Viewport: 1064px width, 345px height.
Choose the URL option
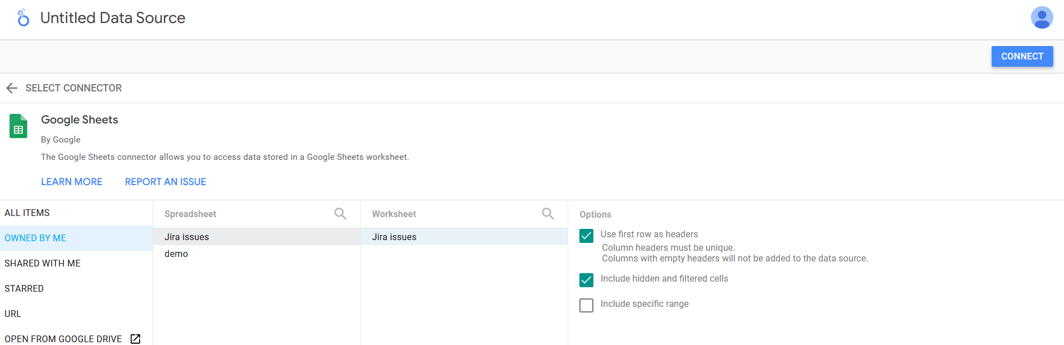click(x=76, y=314)
